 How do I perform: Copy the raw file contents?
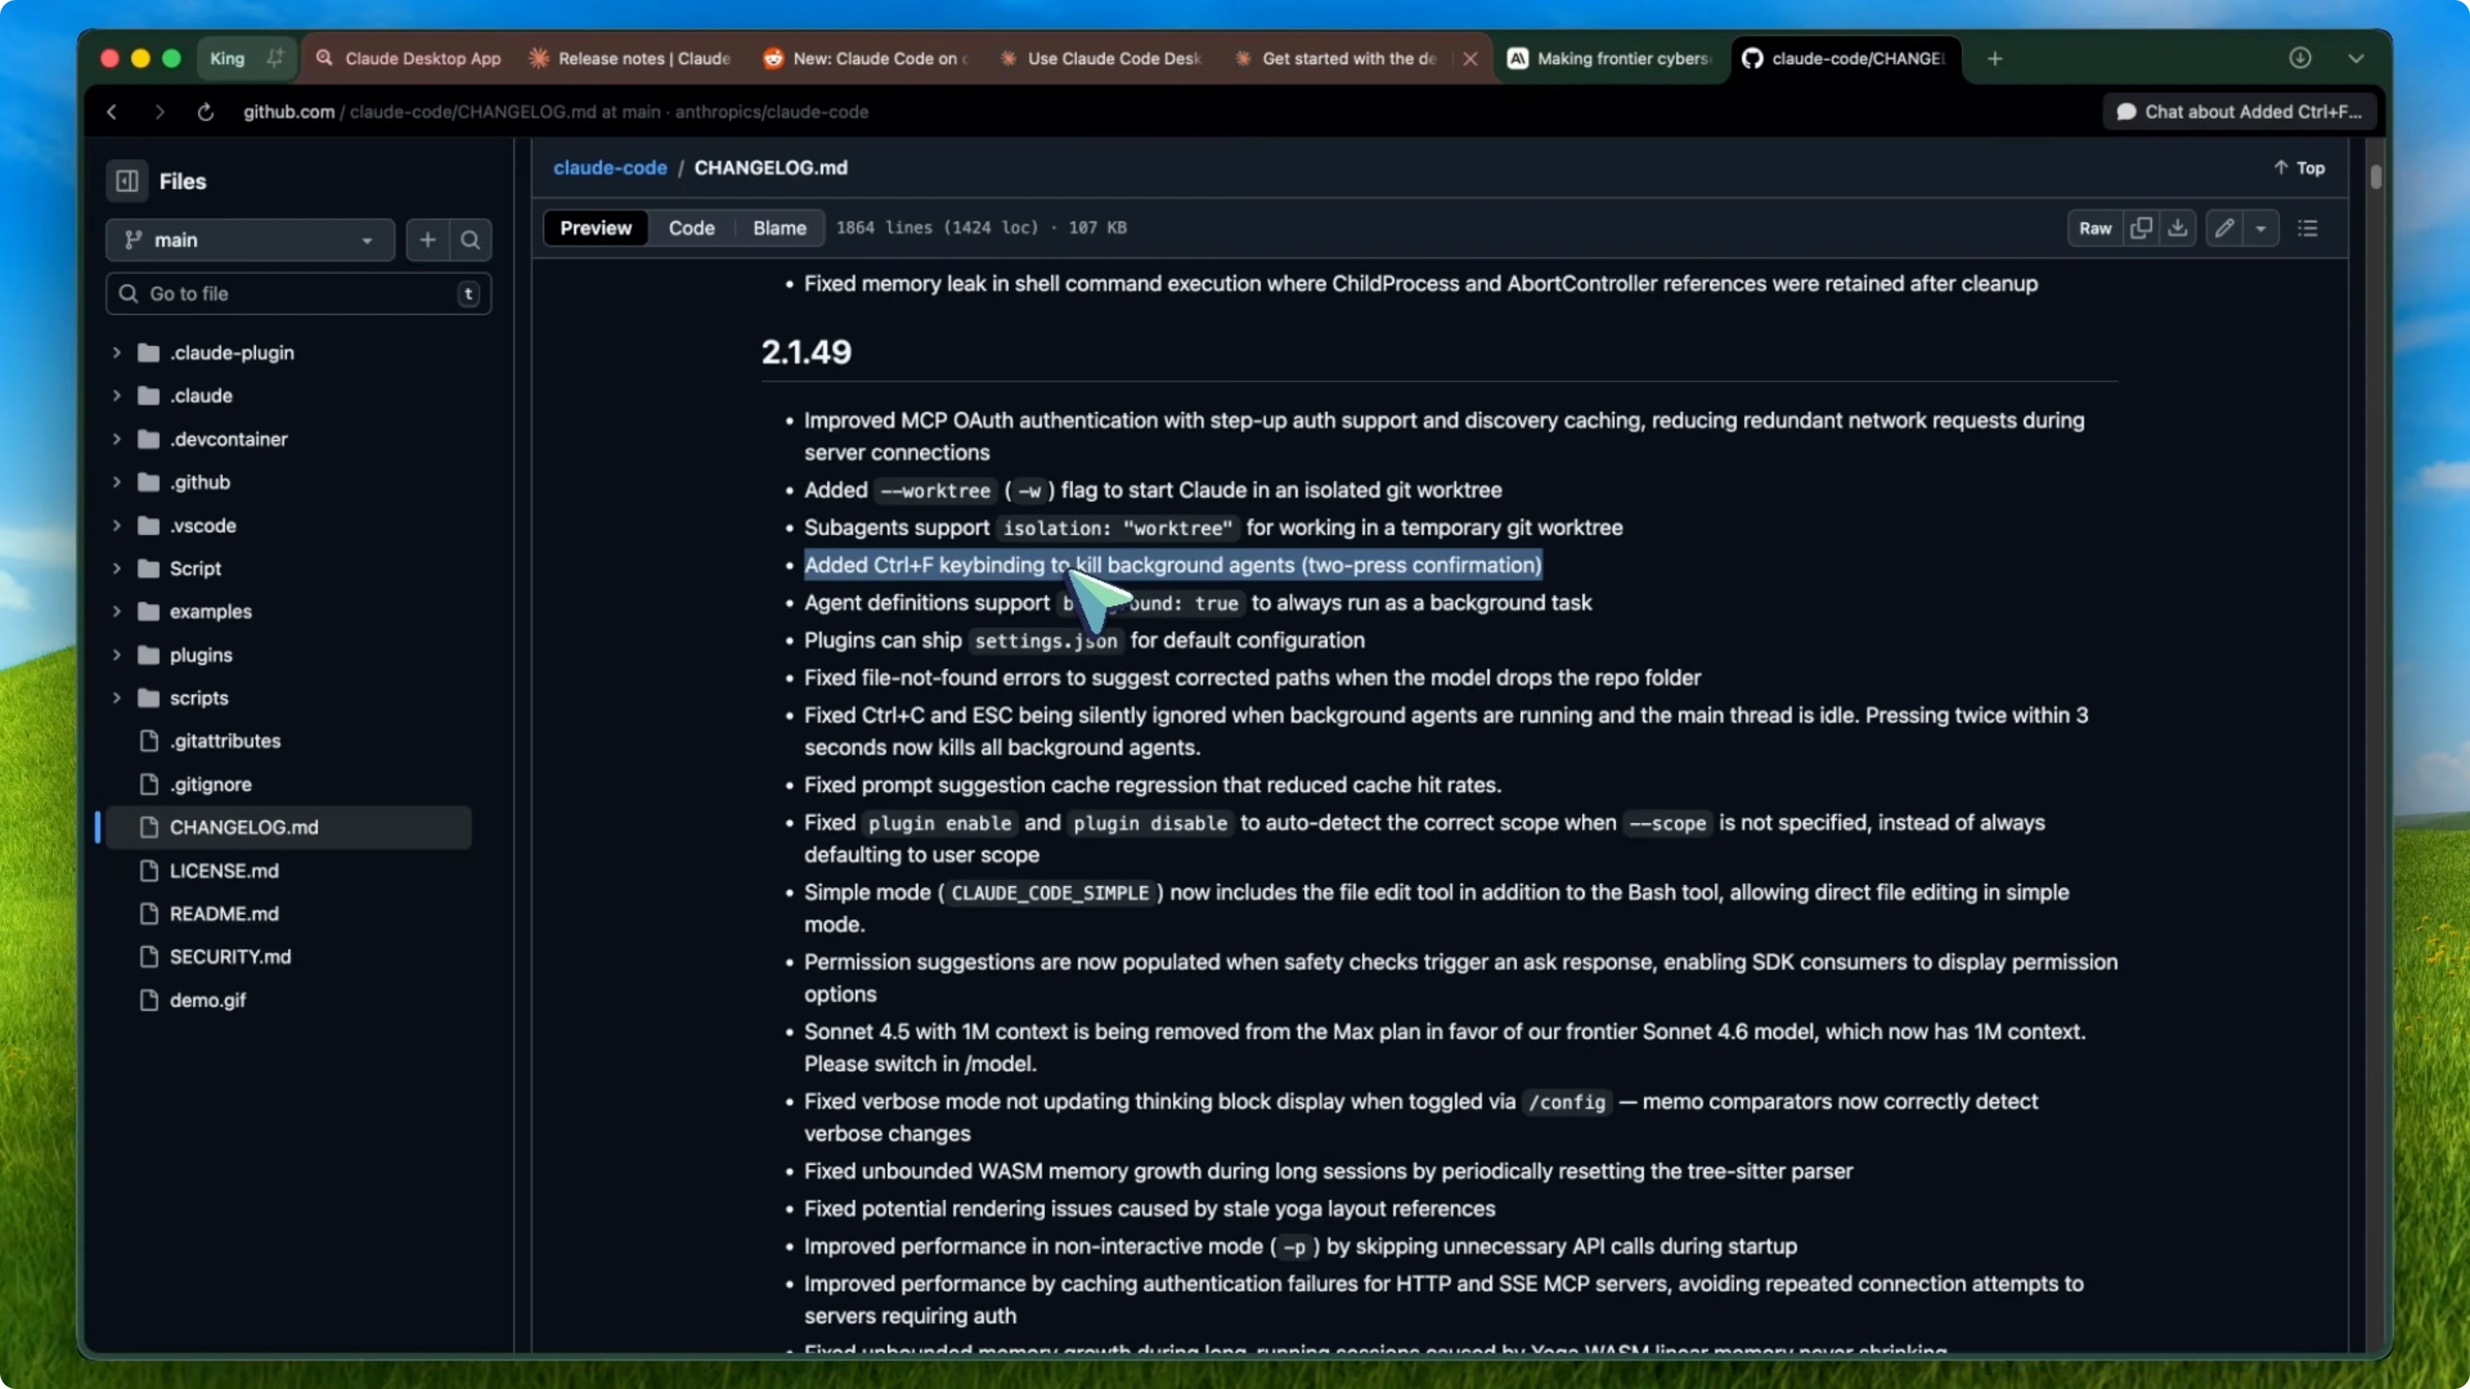click(2140, 228)
